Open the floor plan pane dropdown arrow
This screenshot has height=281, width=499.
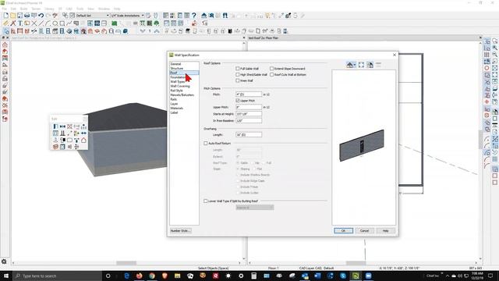(480, 38)
